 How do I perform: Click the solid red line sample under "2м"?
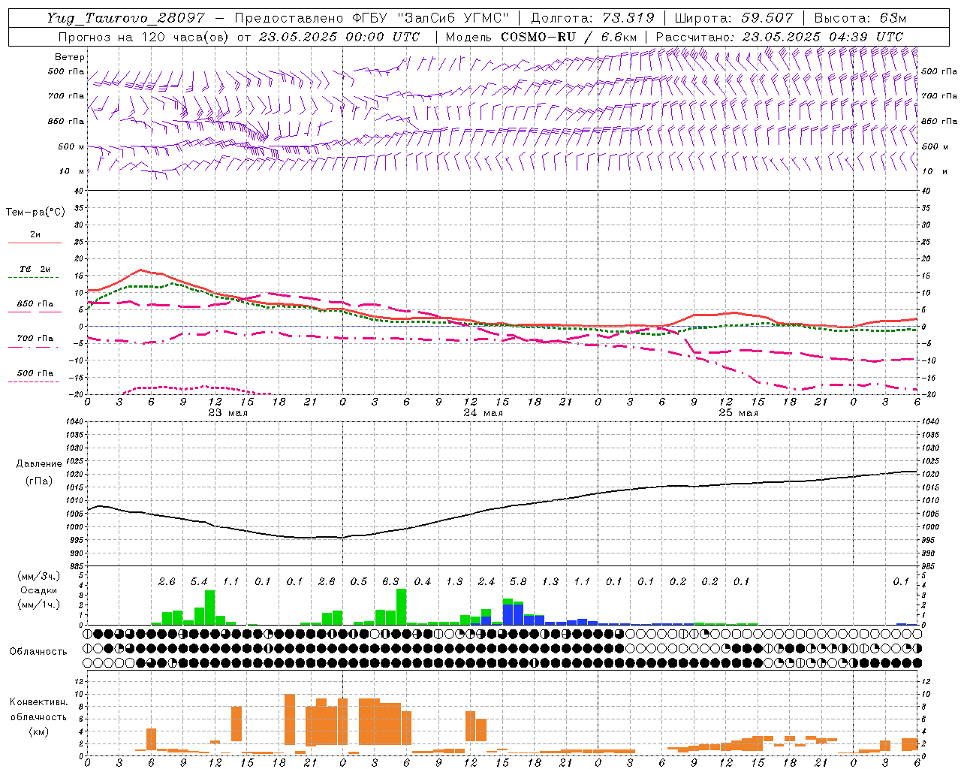(35, 243)
